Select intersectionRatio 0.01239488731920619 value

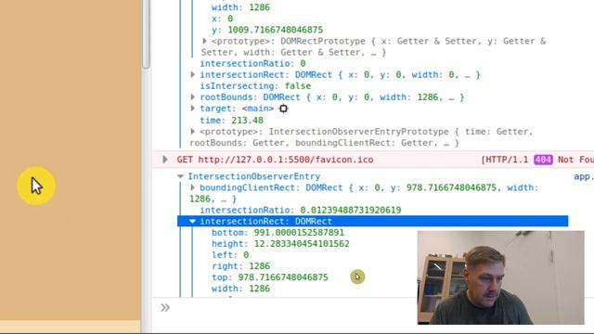351,211
